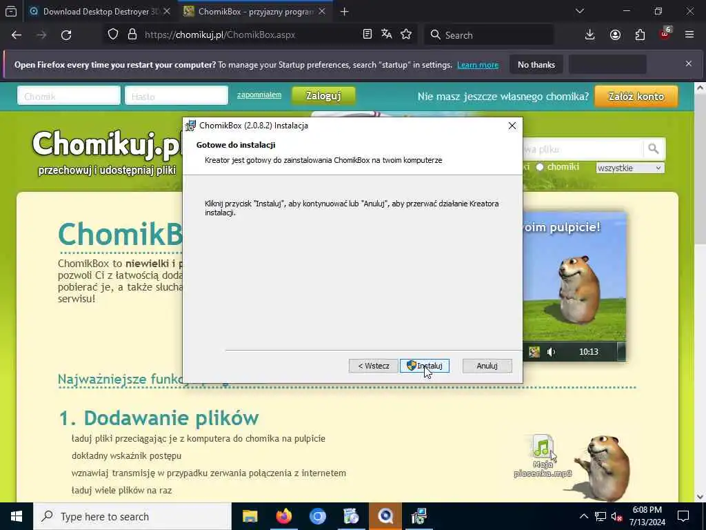Open the Firefox downloads panel
Screen dimensions: 706x530
point(590,35)
